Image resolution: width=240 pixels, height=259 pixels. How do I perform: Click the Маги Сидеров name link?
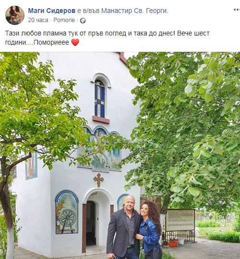pyautogui.click(x=52, y=11)
